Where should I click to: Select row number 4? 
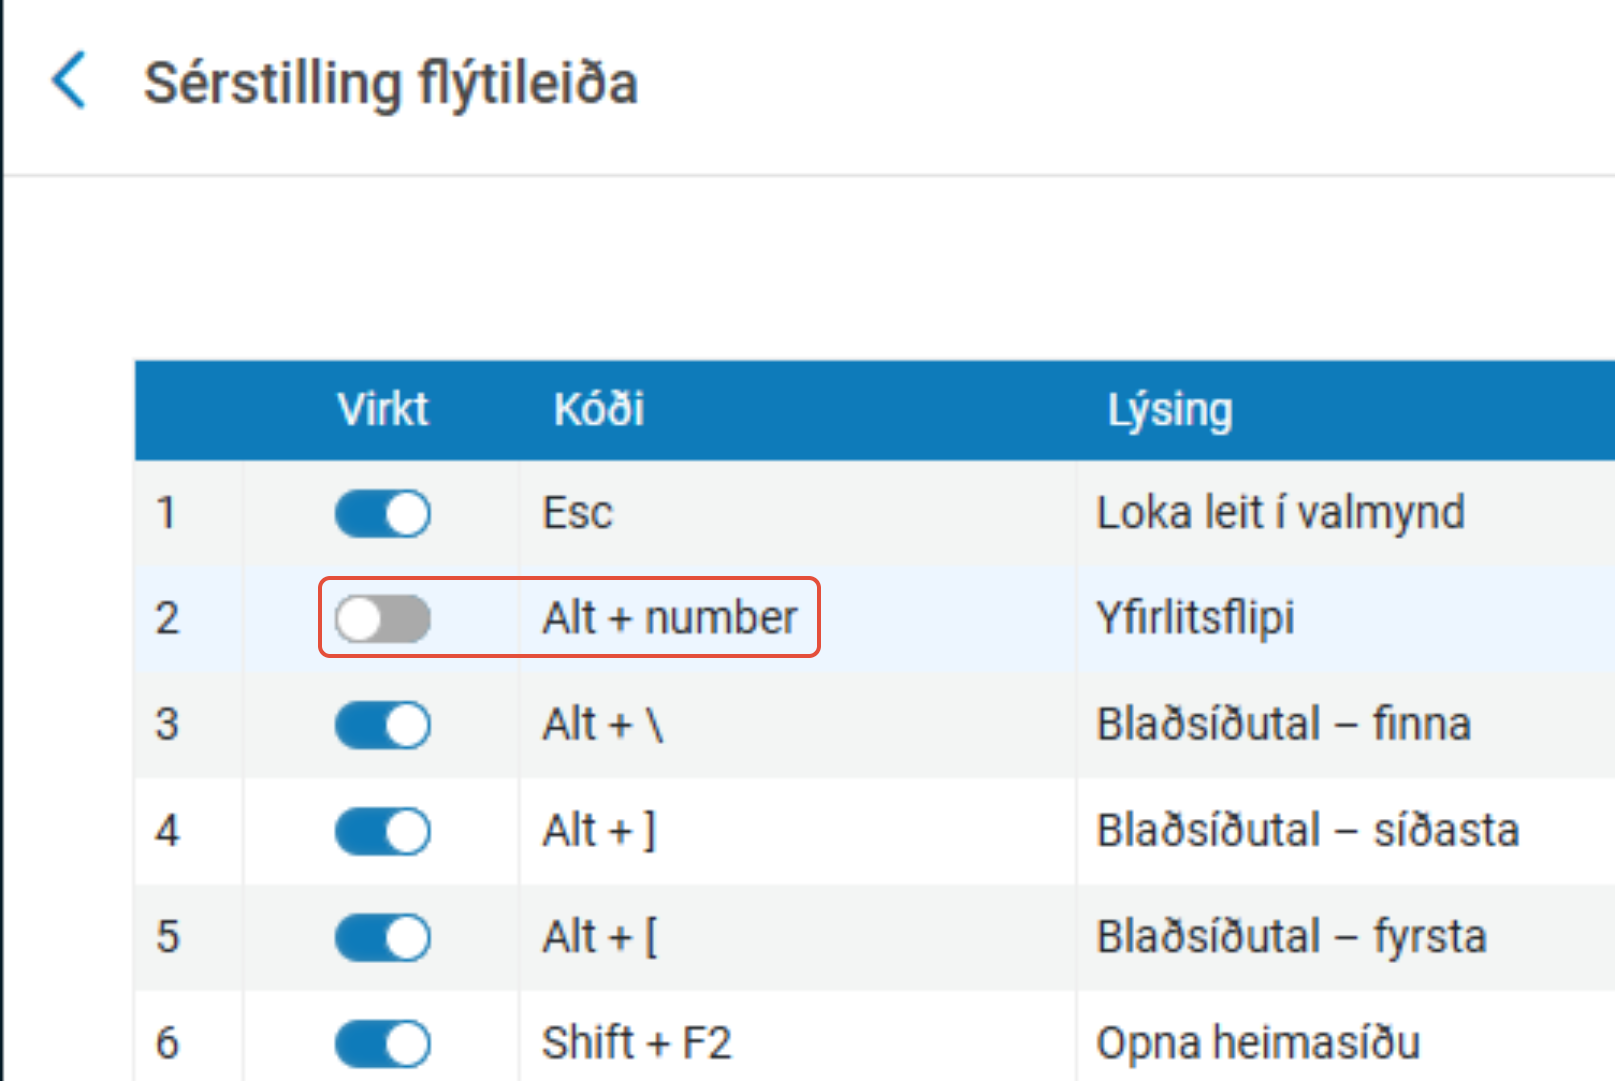click(x=167, y=831)
